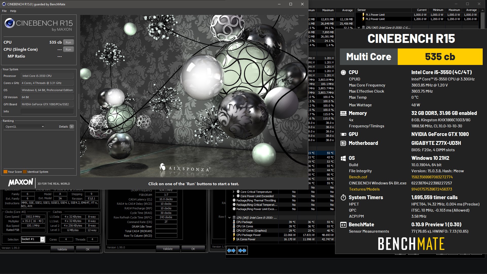The width and height of the screenshot is (487, 274).
Task: Click the BenchMate code-bracket icon
Action: pyautogui.click(x=343, y=225)
